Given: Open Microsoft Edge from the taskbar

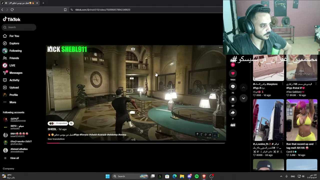Looking at the screenshot, I should 175,176.
